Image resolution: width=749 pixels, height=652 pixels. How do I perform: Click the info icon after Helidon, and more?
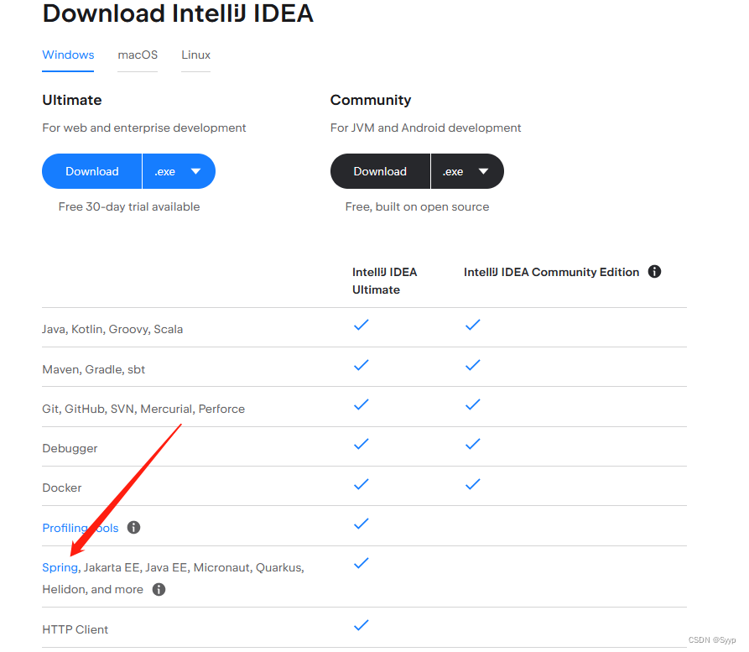(159, 589)
